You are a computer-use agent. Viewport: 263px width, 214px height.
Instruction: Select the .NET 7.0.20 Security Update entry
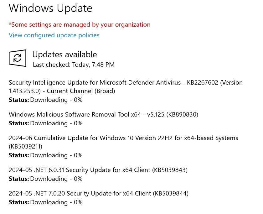pos(99,194)
